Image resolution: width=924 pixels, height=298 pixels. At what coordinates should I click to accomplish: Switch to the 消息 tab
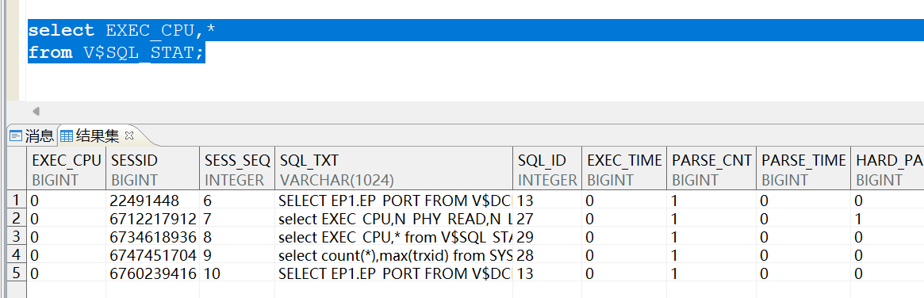[x=33, y=136]
